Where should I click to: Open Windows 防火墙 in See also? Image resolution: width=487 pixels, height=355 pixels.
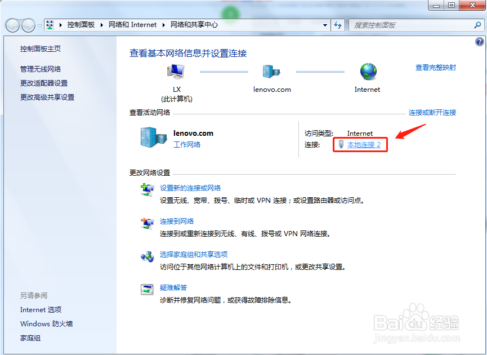tap(46, 324)
